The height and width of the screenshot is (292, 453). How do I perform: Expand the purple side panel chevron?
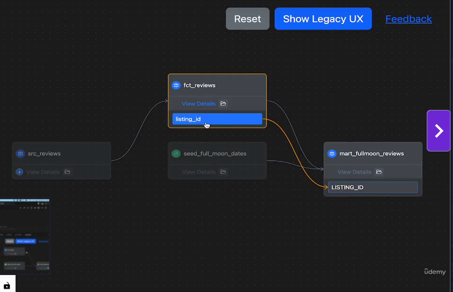438,131
